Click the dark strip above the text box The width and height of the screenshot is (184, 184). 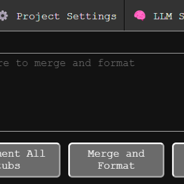(x=92, y=42)
